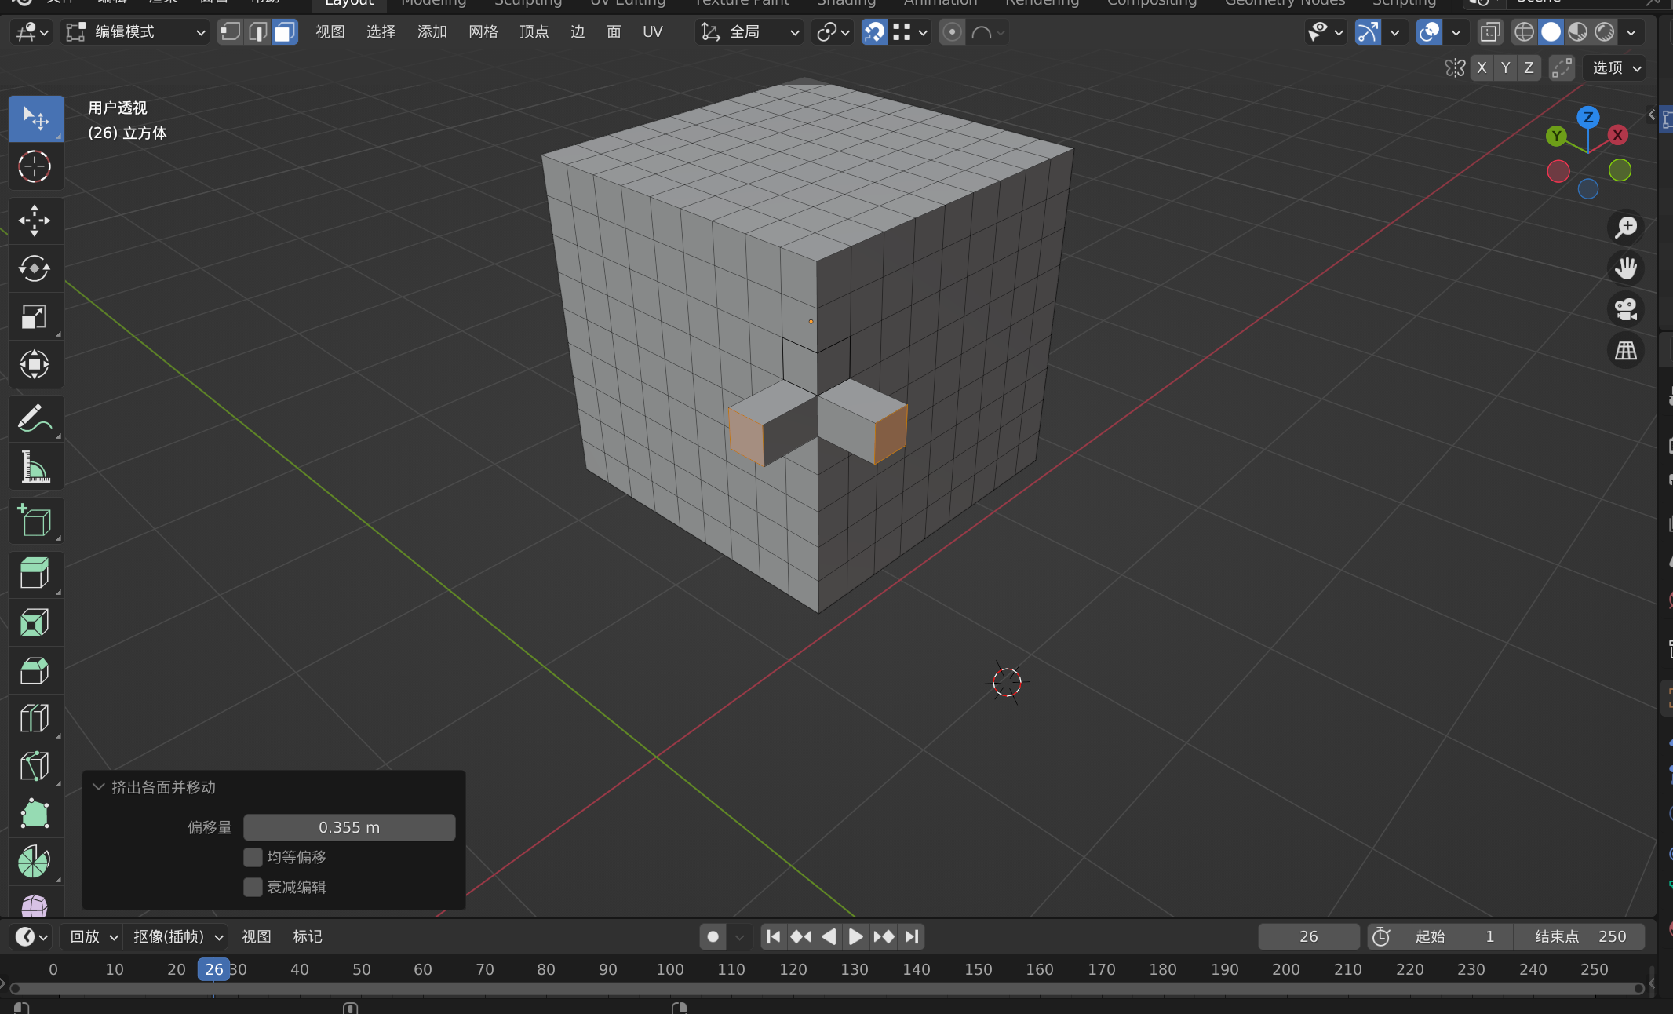Select the Inset Faces tool
1673x1014 pixels.
35,623
